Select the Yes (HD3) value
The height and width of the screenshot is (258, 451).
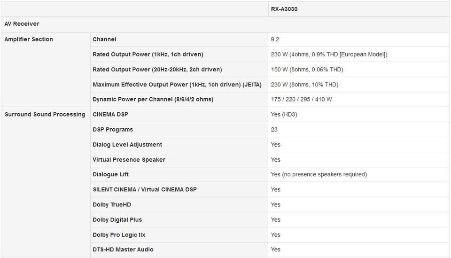click(x=284, y=115)
